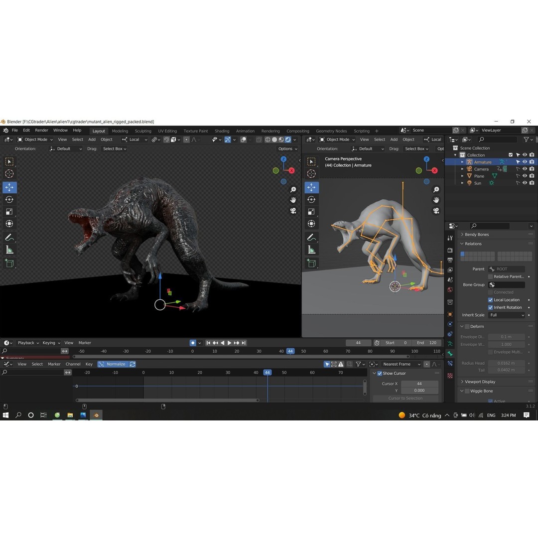
Task: Jump to the first frame
Action: (208, 343)
